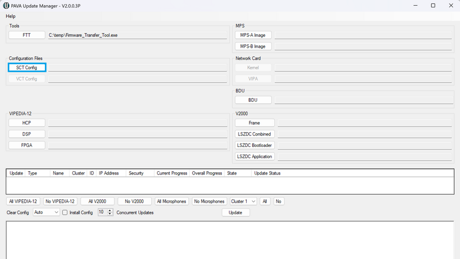Maximize the PAVA Update Manager window
The image size is (460, 259).
point(433,6)
